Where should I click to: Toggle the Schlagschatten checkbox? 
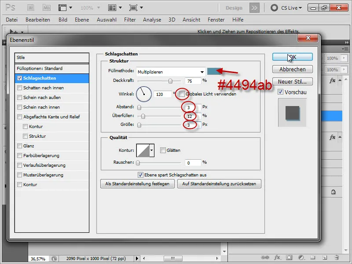[x=19, y=78]
